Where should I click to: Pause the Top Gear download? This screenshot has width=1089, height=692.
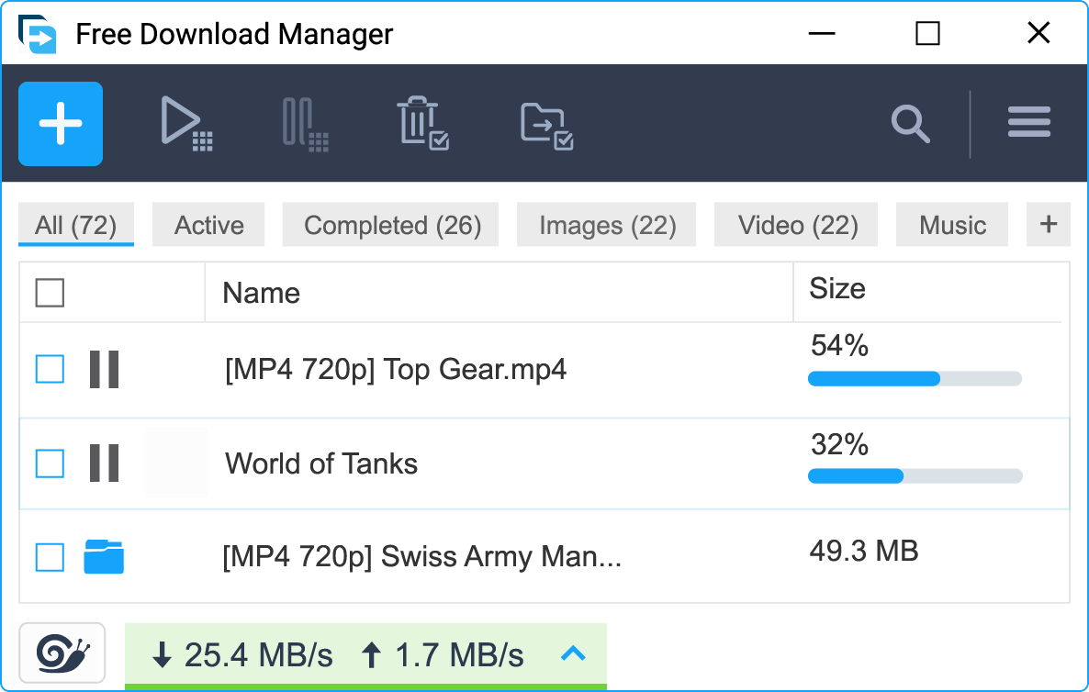click(x=104, y=370)
